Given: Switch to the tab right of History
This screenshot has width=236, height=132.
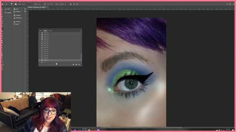Looking at the screenshot, I should click(x=50, y=31).
